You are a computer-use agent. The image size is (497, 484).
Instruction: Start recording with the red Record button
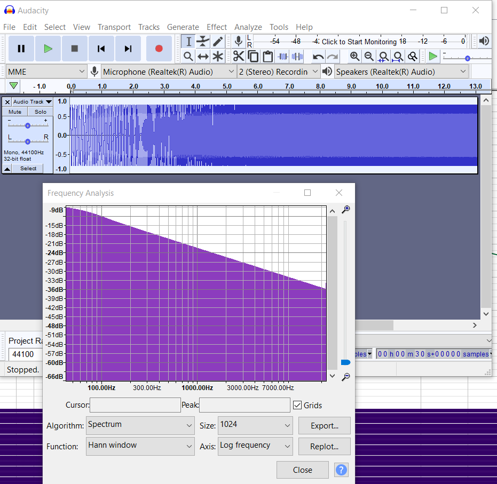[x=159, y=49]
